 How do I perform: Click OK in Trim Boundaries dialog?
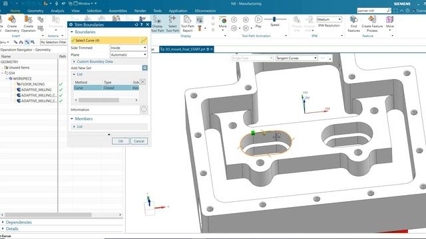point(120,141)
